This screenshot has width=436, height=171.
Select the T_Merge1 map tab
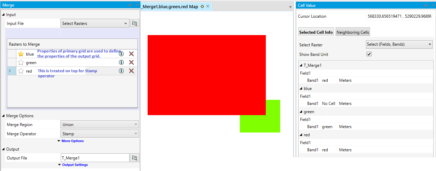click(x=170, y=6)
